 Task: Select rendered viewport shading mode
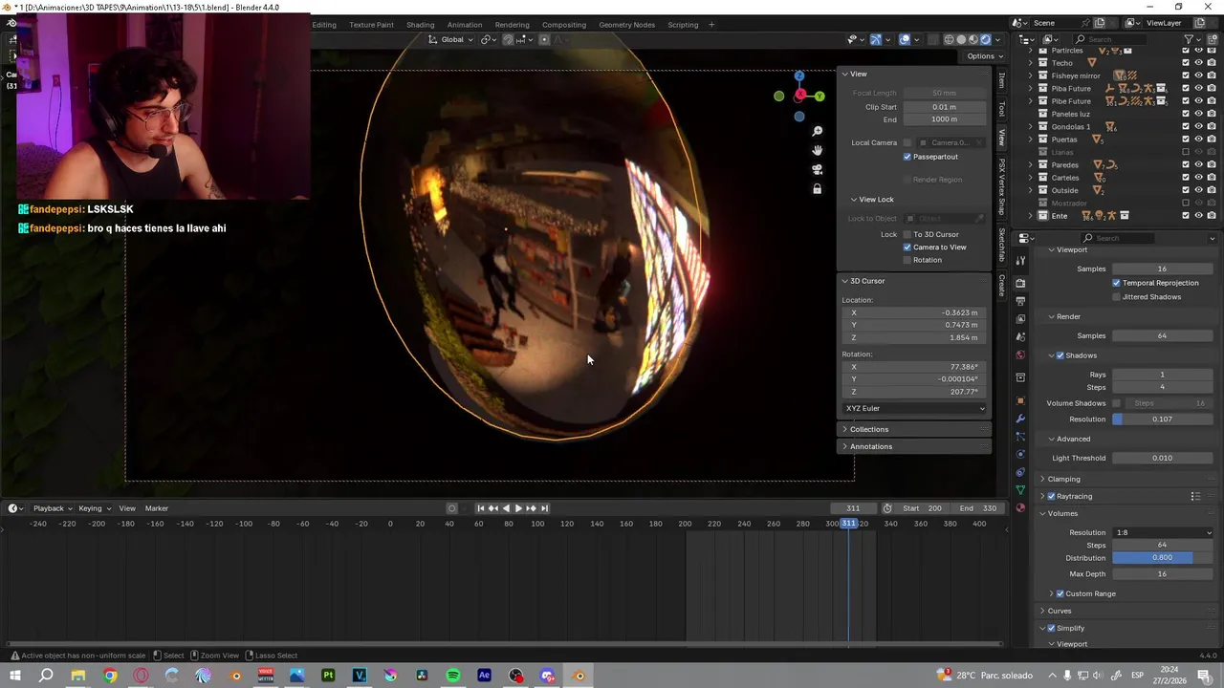[986, 39]
